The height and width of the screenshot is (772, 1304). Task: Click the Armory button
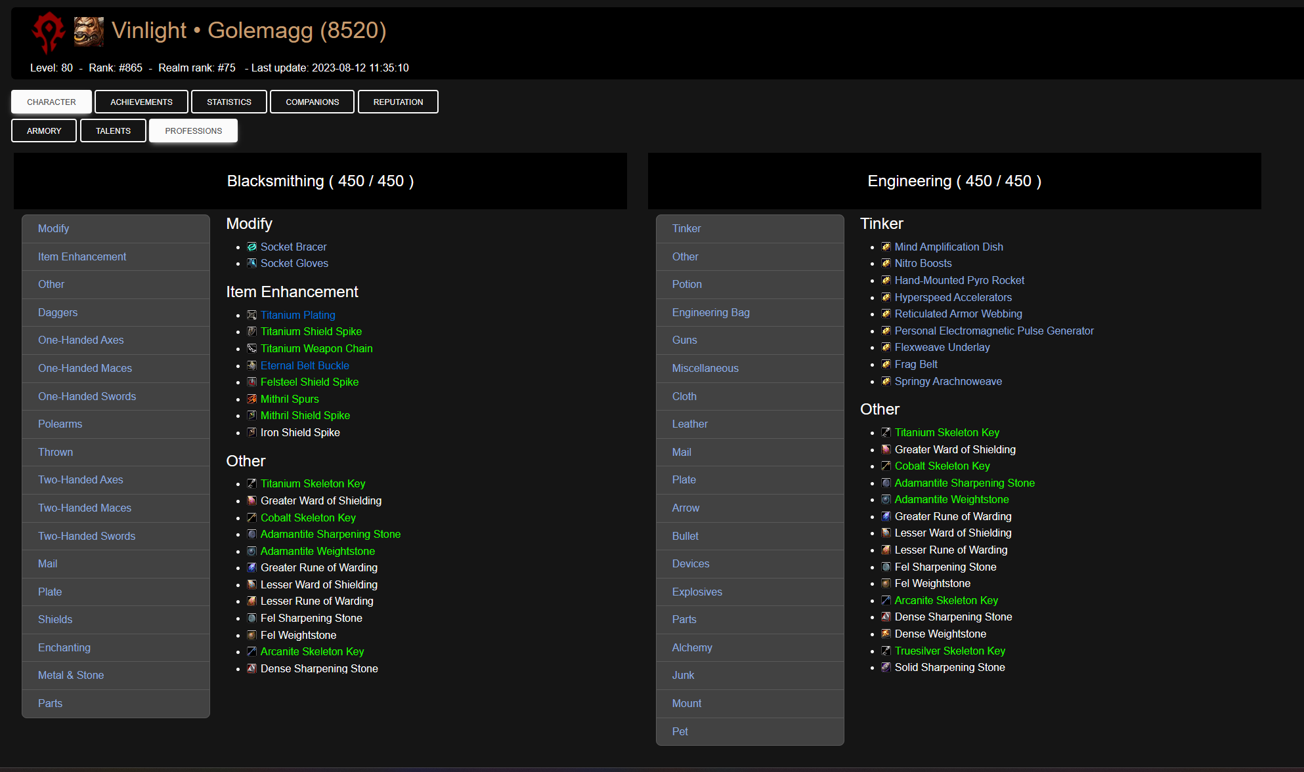pyautogui.click(x=44, y=131)
